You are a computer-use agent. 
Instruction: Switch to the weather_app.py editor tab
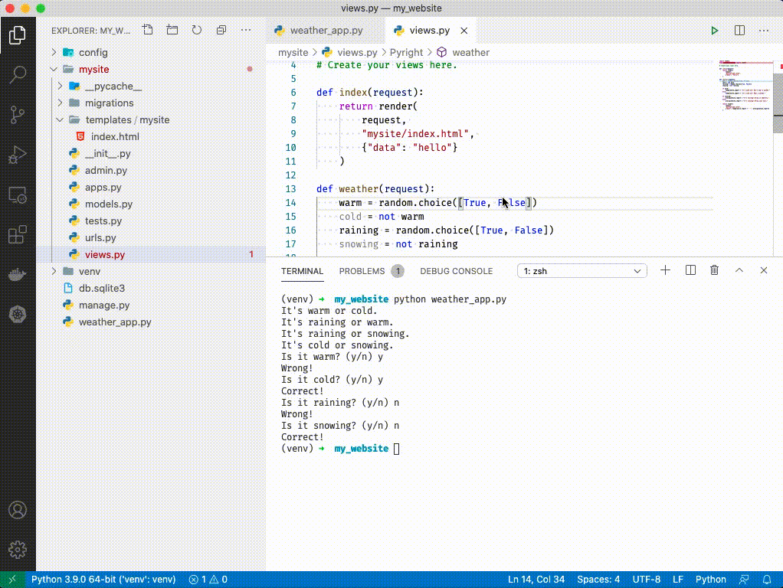(x=326, y=31)
